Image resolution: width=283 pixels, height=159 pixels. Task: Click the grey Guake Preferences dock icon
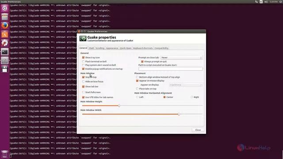(x=5, y=61)
